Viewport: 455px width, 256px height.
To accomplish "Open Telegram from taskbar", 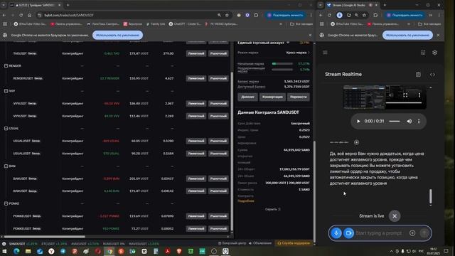I will (x=63, y=251).
